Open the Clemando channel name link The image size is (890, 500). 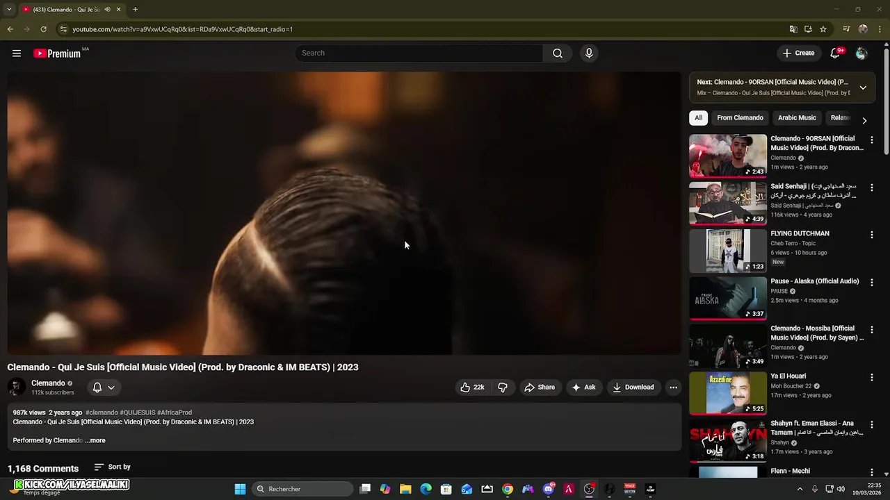click(48, 383)
